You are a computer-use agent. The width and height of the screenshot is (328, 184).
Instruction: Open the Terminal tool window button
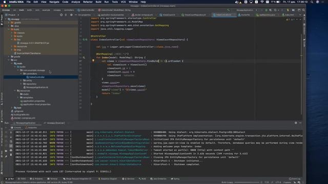[52, 179]
